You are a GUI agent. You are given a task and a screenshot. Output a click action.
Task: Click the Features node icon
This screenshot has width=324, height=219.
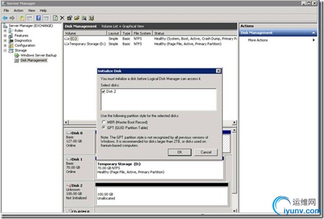(x=11, y=35)
